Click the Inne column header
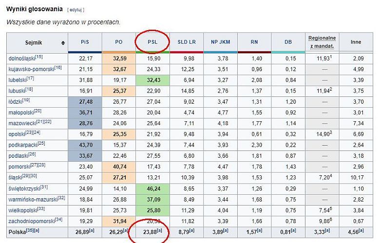The width and height of the screenshot is (380, 243). tap(356, 42)
